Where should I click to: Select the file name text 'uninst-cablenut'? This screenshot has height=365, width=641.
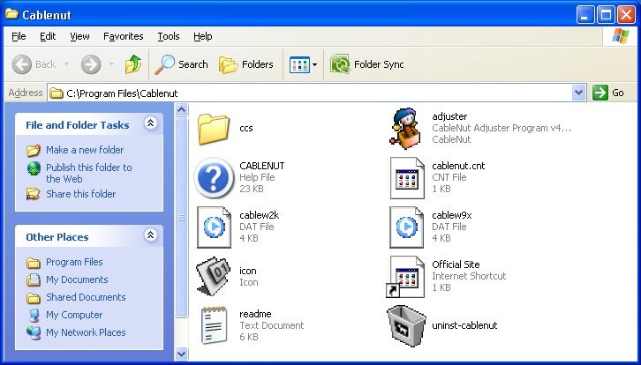(464, 325)
